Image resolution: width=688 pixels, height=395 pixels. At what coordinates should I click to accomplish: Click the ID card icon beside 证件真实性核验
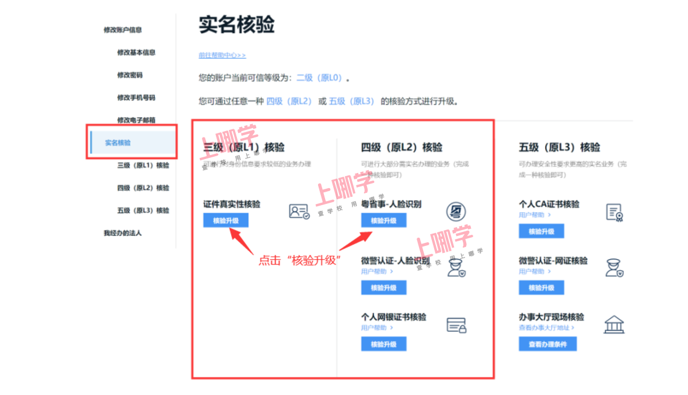[x=299, y=211]
